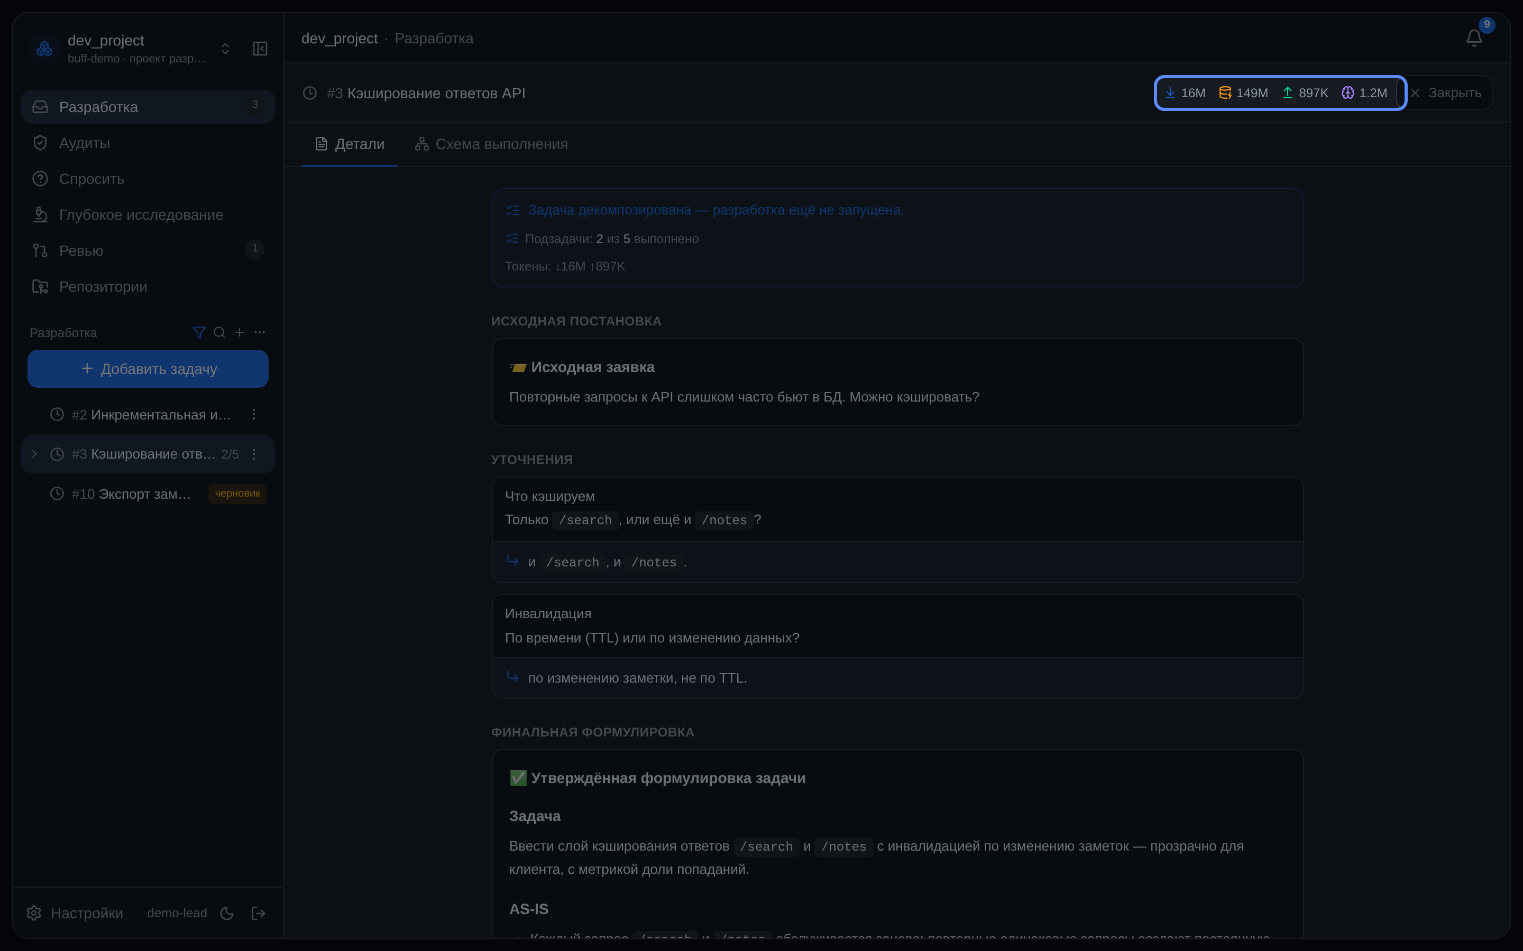Click the Добавить задачу button

(148, 369)
